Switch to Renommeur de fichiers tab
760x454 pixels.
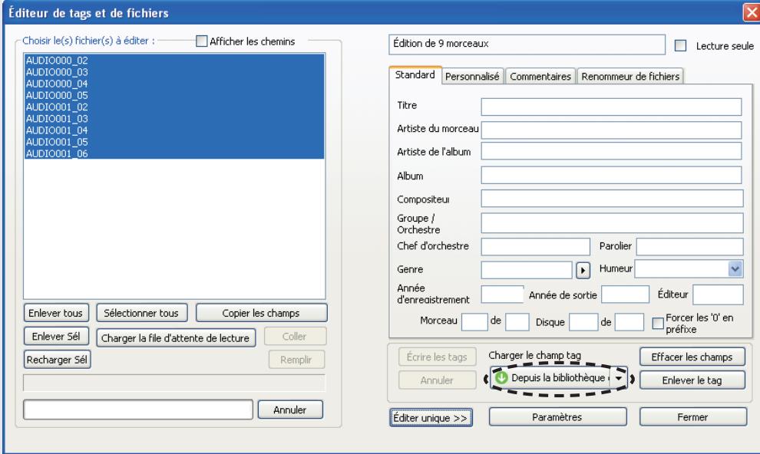coord(630,77)
